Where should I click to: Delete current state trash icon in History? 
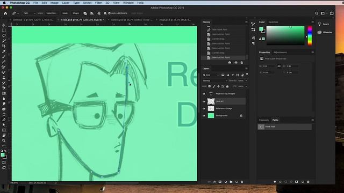pos(242,63)
